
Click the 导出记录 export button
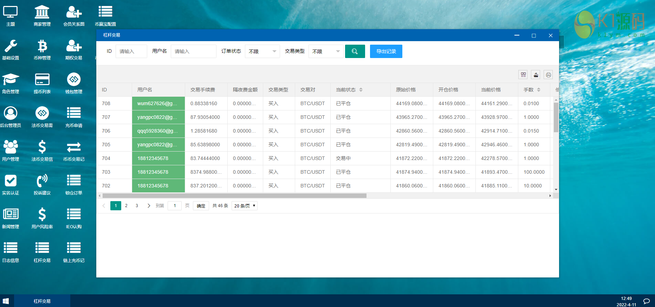point(386,51)
